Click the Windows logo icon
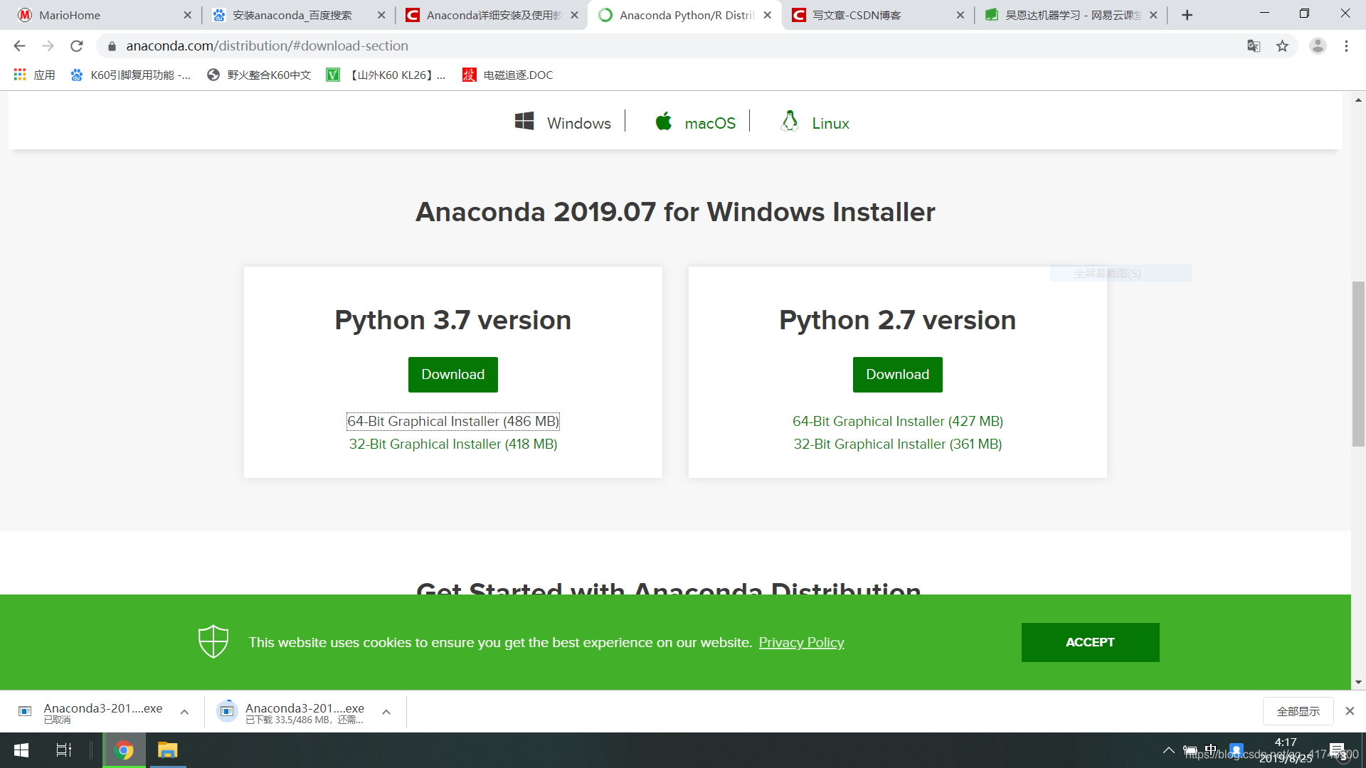The width and height of the screenshot is (1366, 768). point(524,121)
